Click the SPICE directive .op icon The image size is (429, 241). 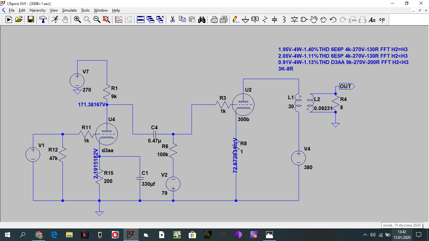[x=382, y=19]
